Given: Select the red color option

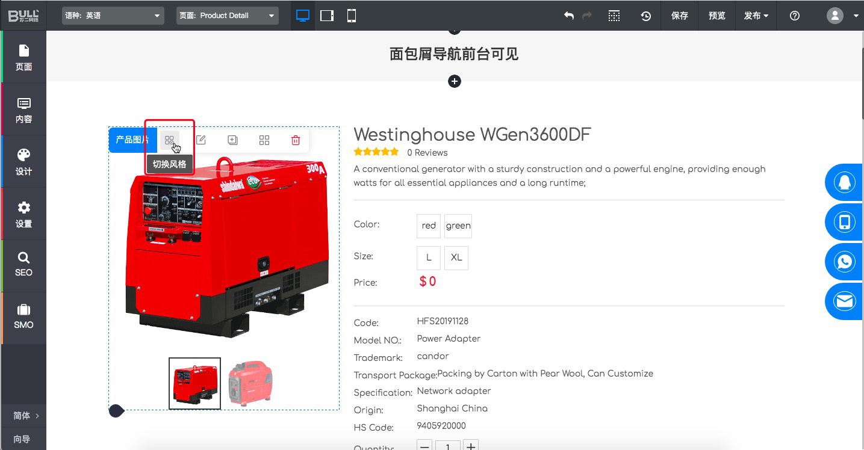Looking at the screenshot, I should tap(429, 226).
